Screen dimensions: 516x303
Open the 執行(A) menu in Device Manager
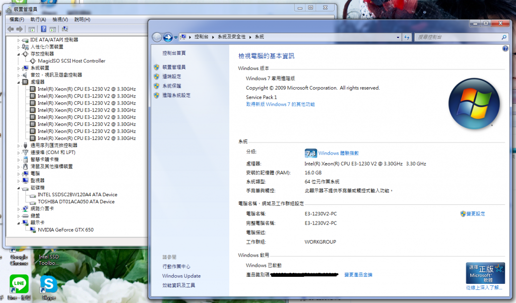pyautogui.click(x=38, y=20)
